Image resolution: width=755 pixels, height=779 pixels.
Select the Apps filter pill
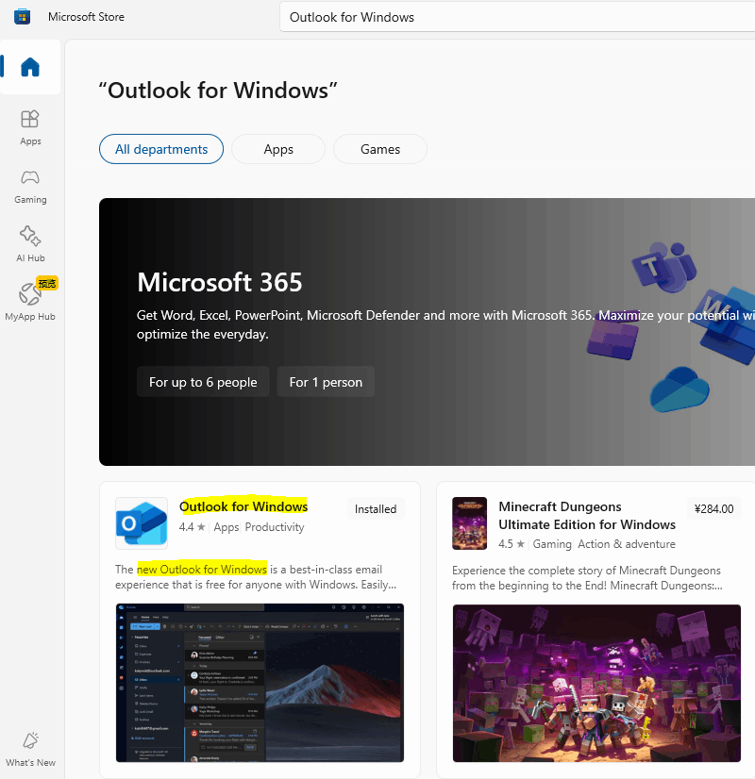[x=278, y=149]
